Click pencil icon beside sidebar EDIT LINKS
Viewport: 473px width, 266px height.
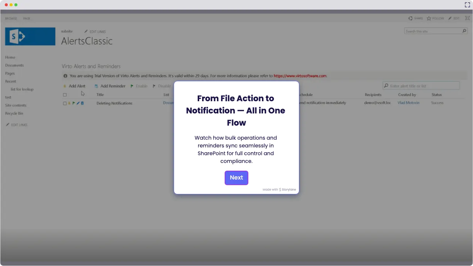(x=7, y=125)
